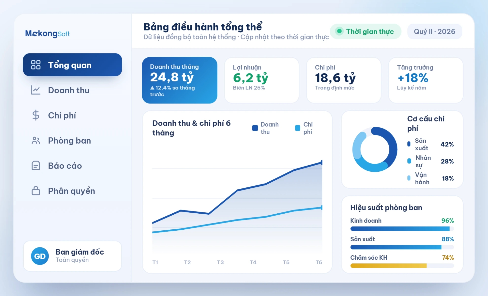Click the GD avatar circle
The height and width of the screenshot is (296, 488).
40,256
